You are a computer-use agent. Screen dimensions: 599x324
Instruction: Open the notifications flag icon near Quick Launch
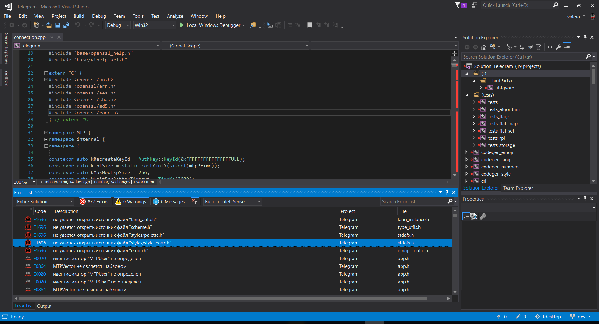click(x=459, y=5)
